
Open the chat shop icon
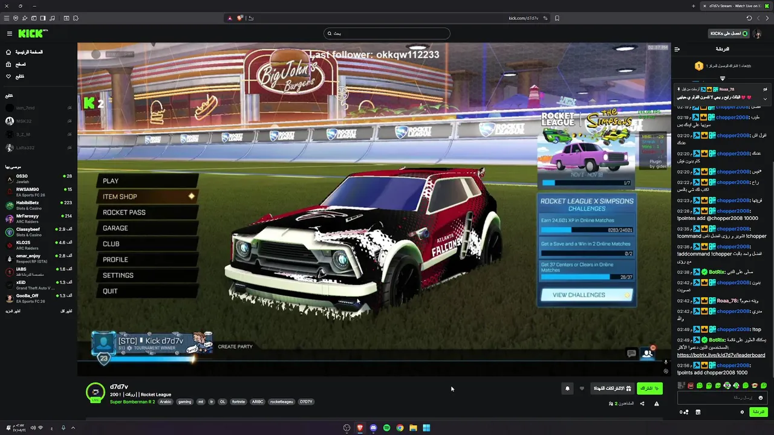coord(698,412)
